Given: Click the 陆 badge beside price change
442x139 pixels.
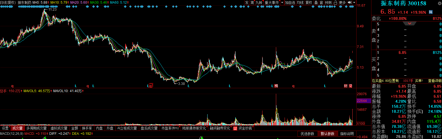Looking at the screenshot, I should [431, 12].
